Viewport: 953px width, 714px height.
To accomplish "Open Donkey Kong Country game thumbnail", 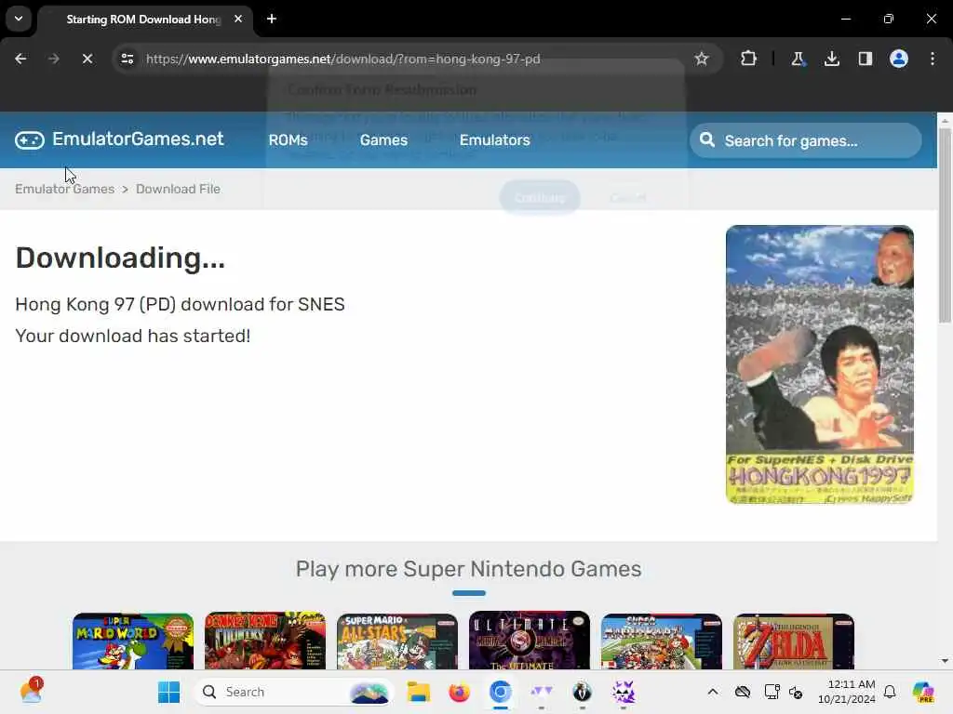I will (265, 641).
